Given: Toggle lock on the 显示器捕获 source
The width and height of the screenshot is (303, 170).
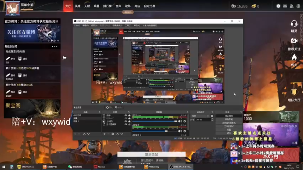Looking at the screenshot, I should click(129, 124).
